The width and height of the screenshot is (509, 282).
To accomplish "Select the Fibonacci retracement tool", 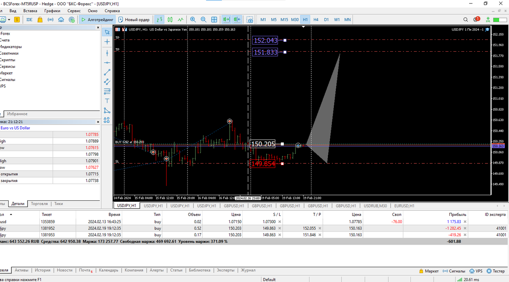I will [107, 91].
